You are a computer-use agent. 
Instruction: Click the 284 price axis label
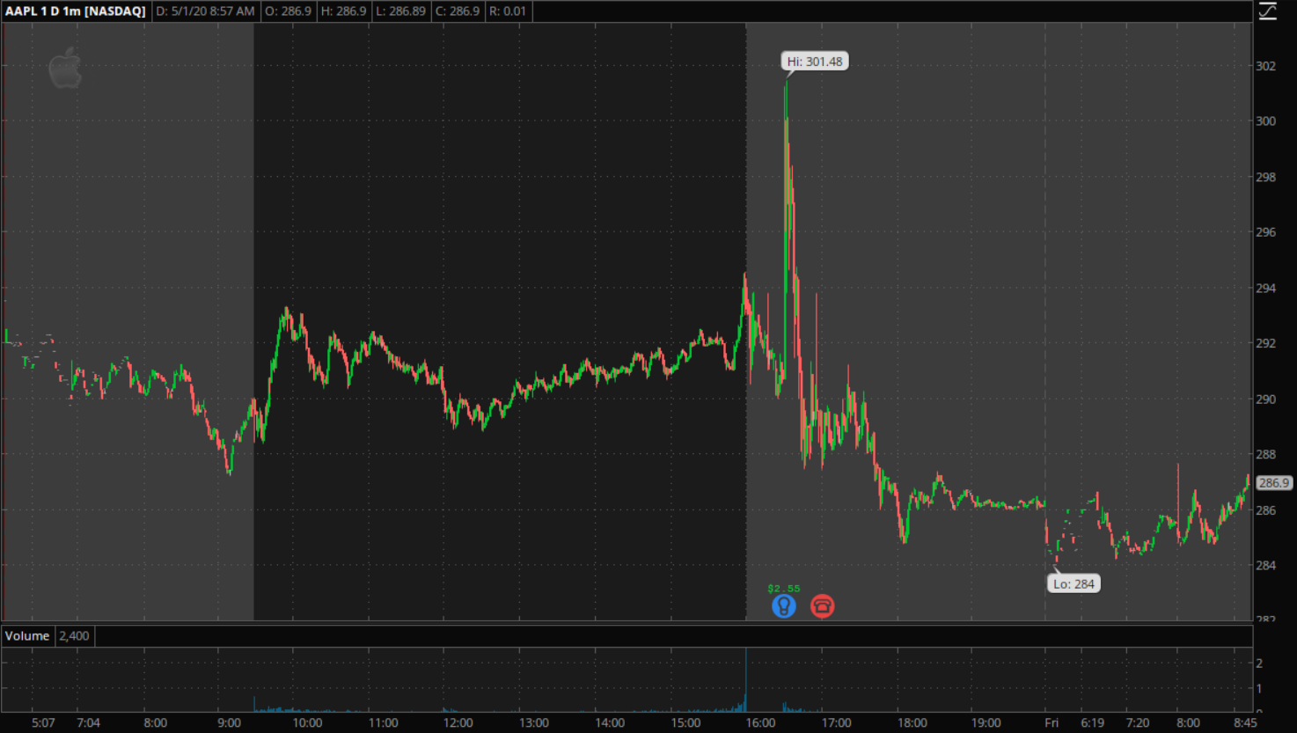pos(1265,566)
